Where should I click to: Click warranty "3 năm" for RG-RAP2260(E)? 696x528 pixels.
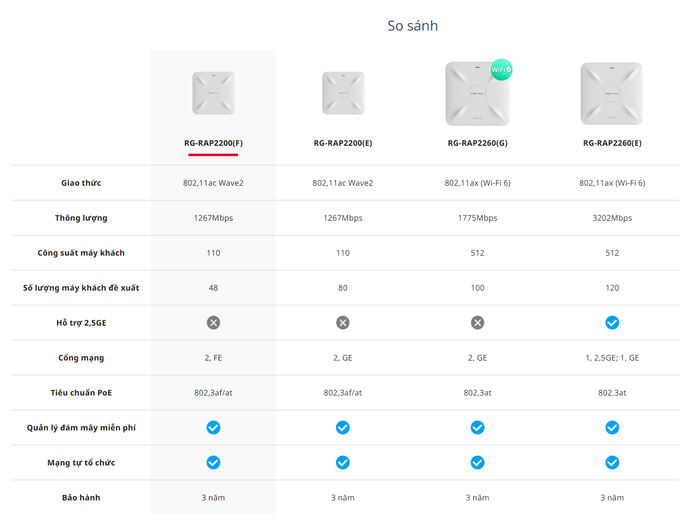coord(612,497)
